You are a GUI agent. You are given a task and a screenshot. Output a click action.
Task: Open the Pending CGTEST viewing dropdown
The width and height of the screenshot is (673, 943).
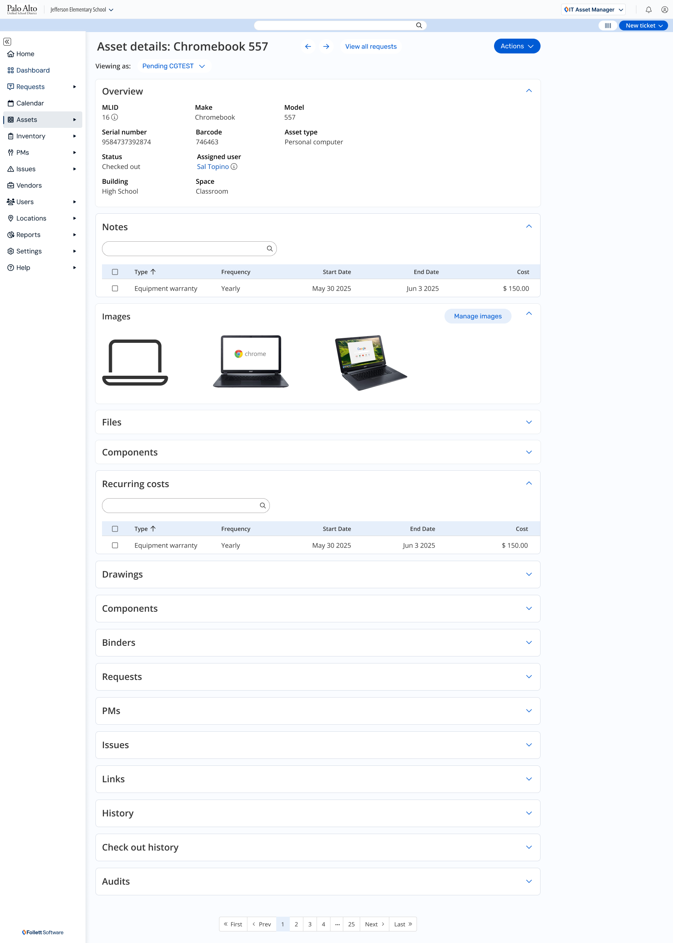[174, 66]
